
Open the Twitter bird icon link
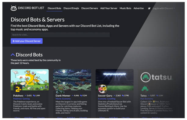149,8
